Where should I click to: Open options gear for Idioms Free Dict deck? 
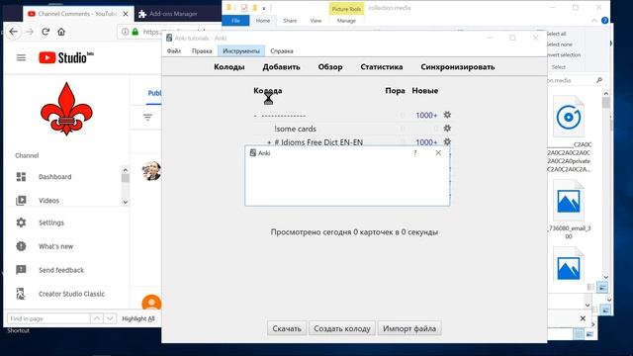pyautogui.click(x=447, y=141)
